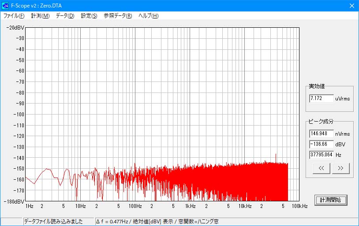359x226 pixels.
Task: Click the データファイル読み込みました status text
Action: click(53, 222)
